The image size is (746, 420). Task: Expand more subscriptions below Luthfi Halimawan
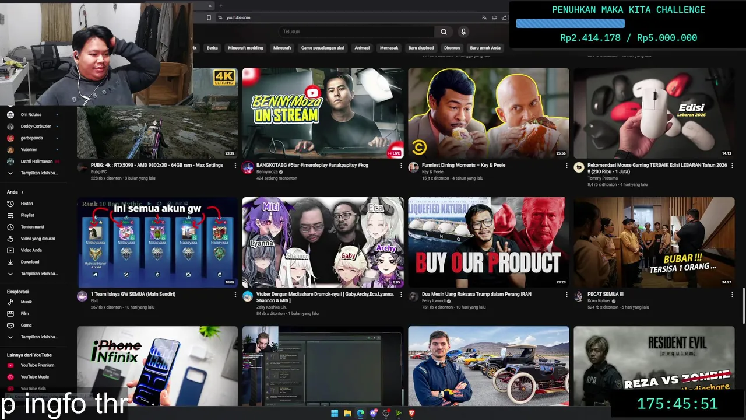click(x=32, y=173)
